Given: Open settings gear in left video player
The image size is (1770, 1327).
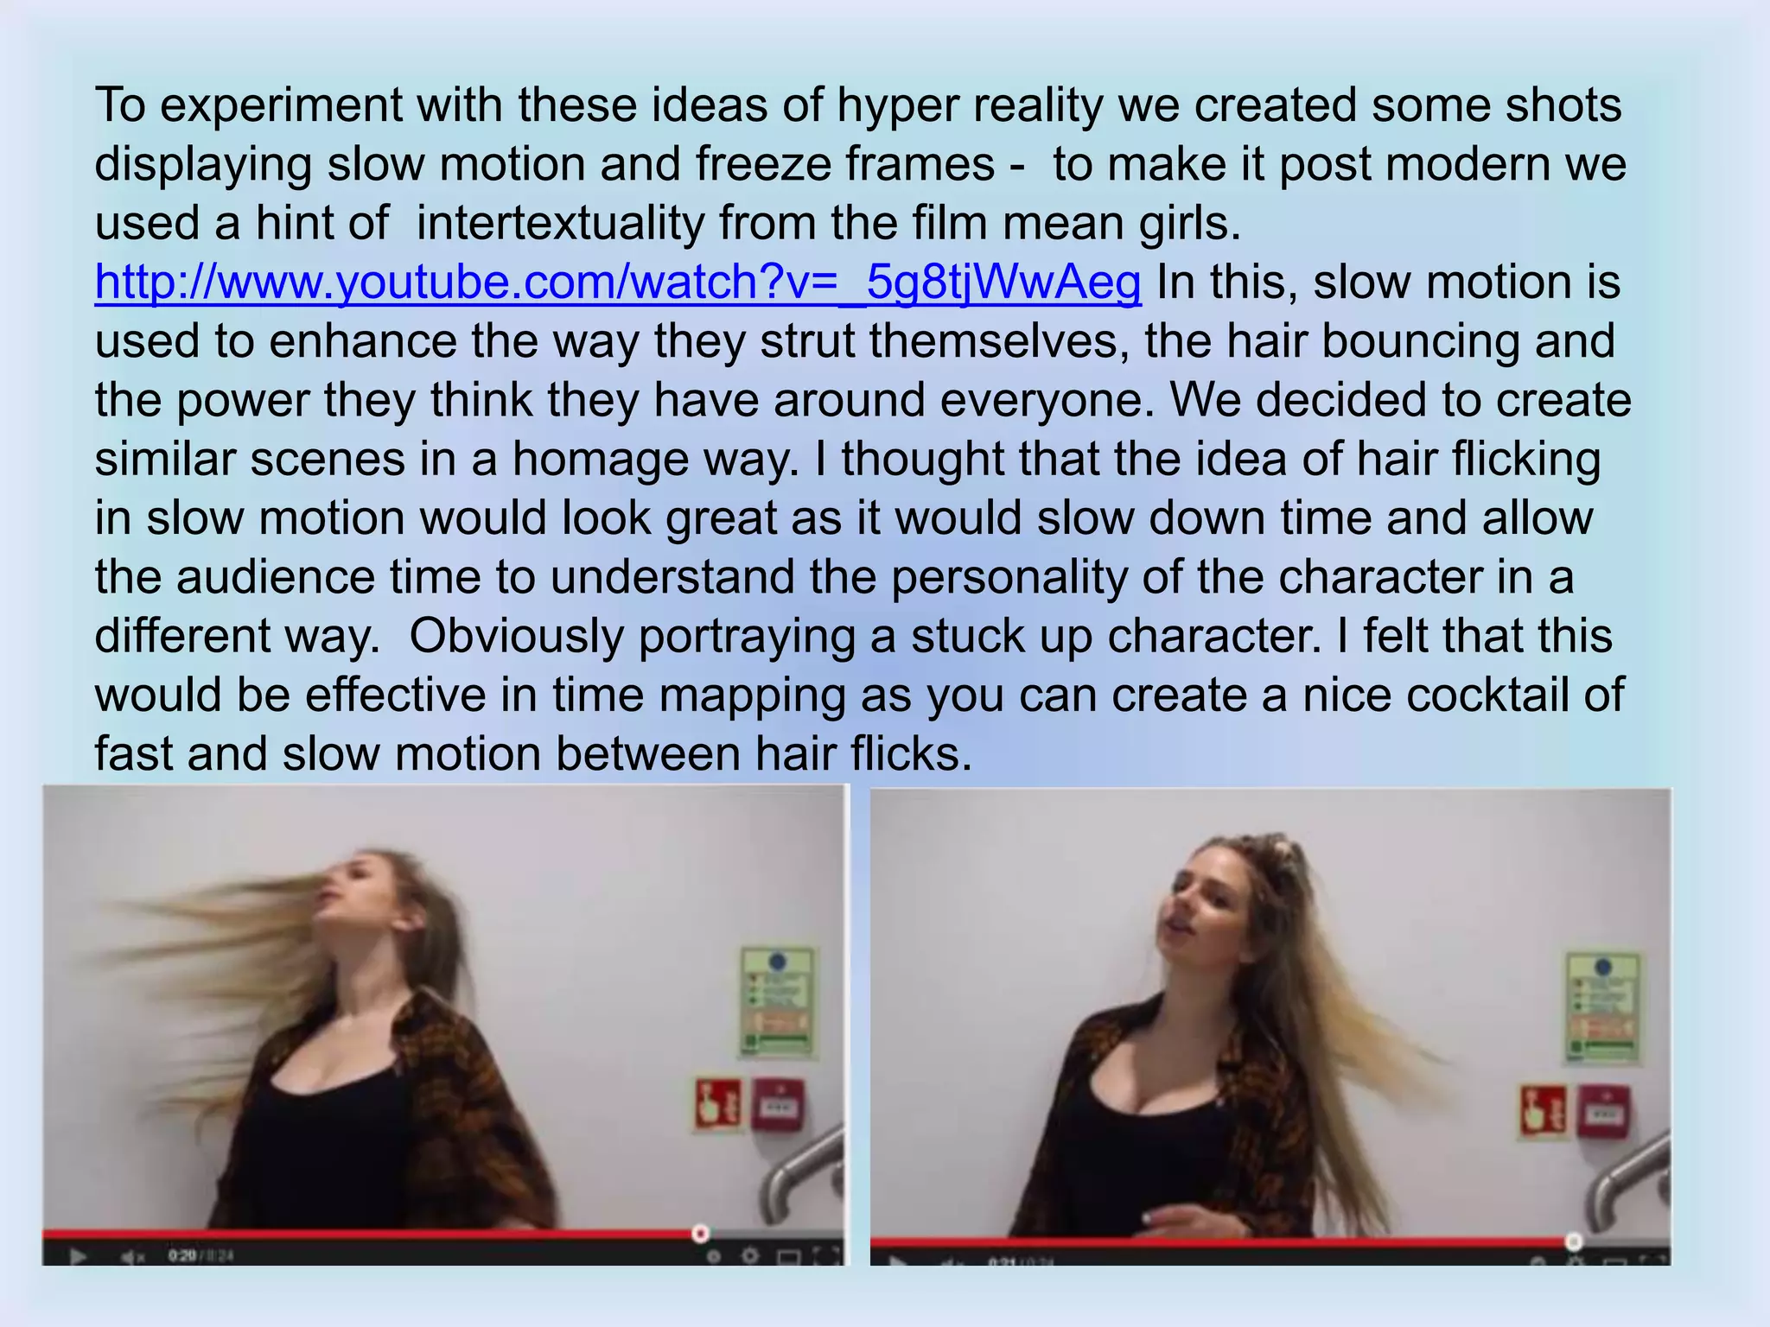Looking at the screenshot, I should coord(750,1255).
